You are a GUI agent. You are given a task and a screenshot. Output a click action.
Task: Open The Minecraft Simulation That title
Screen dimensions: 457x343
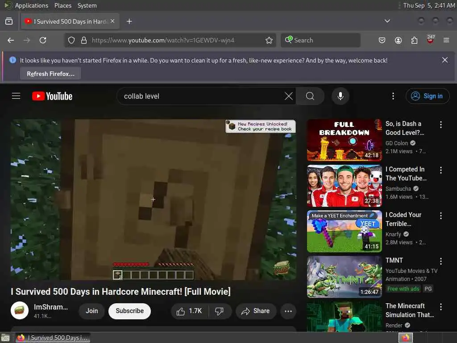(410, 310)
